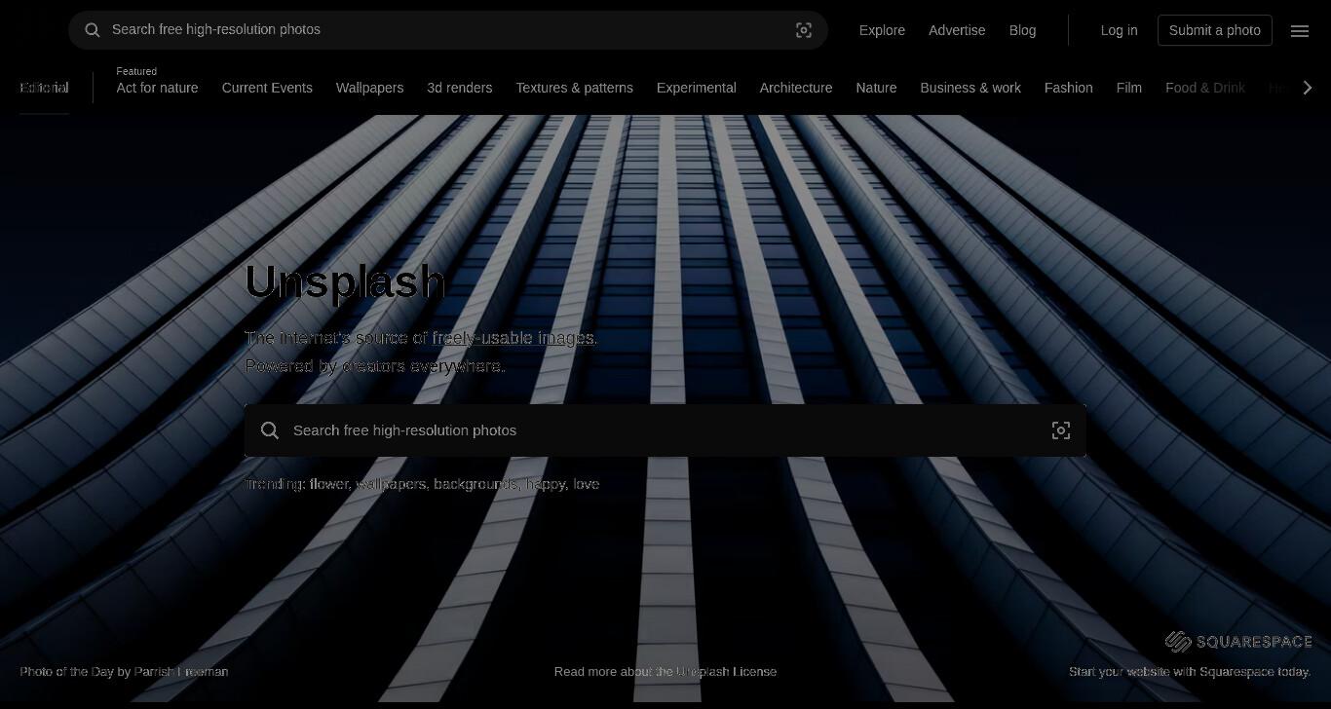
Task: Open the Photo of the Day link
Action: [x=66, y=671]
